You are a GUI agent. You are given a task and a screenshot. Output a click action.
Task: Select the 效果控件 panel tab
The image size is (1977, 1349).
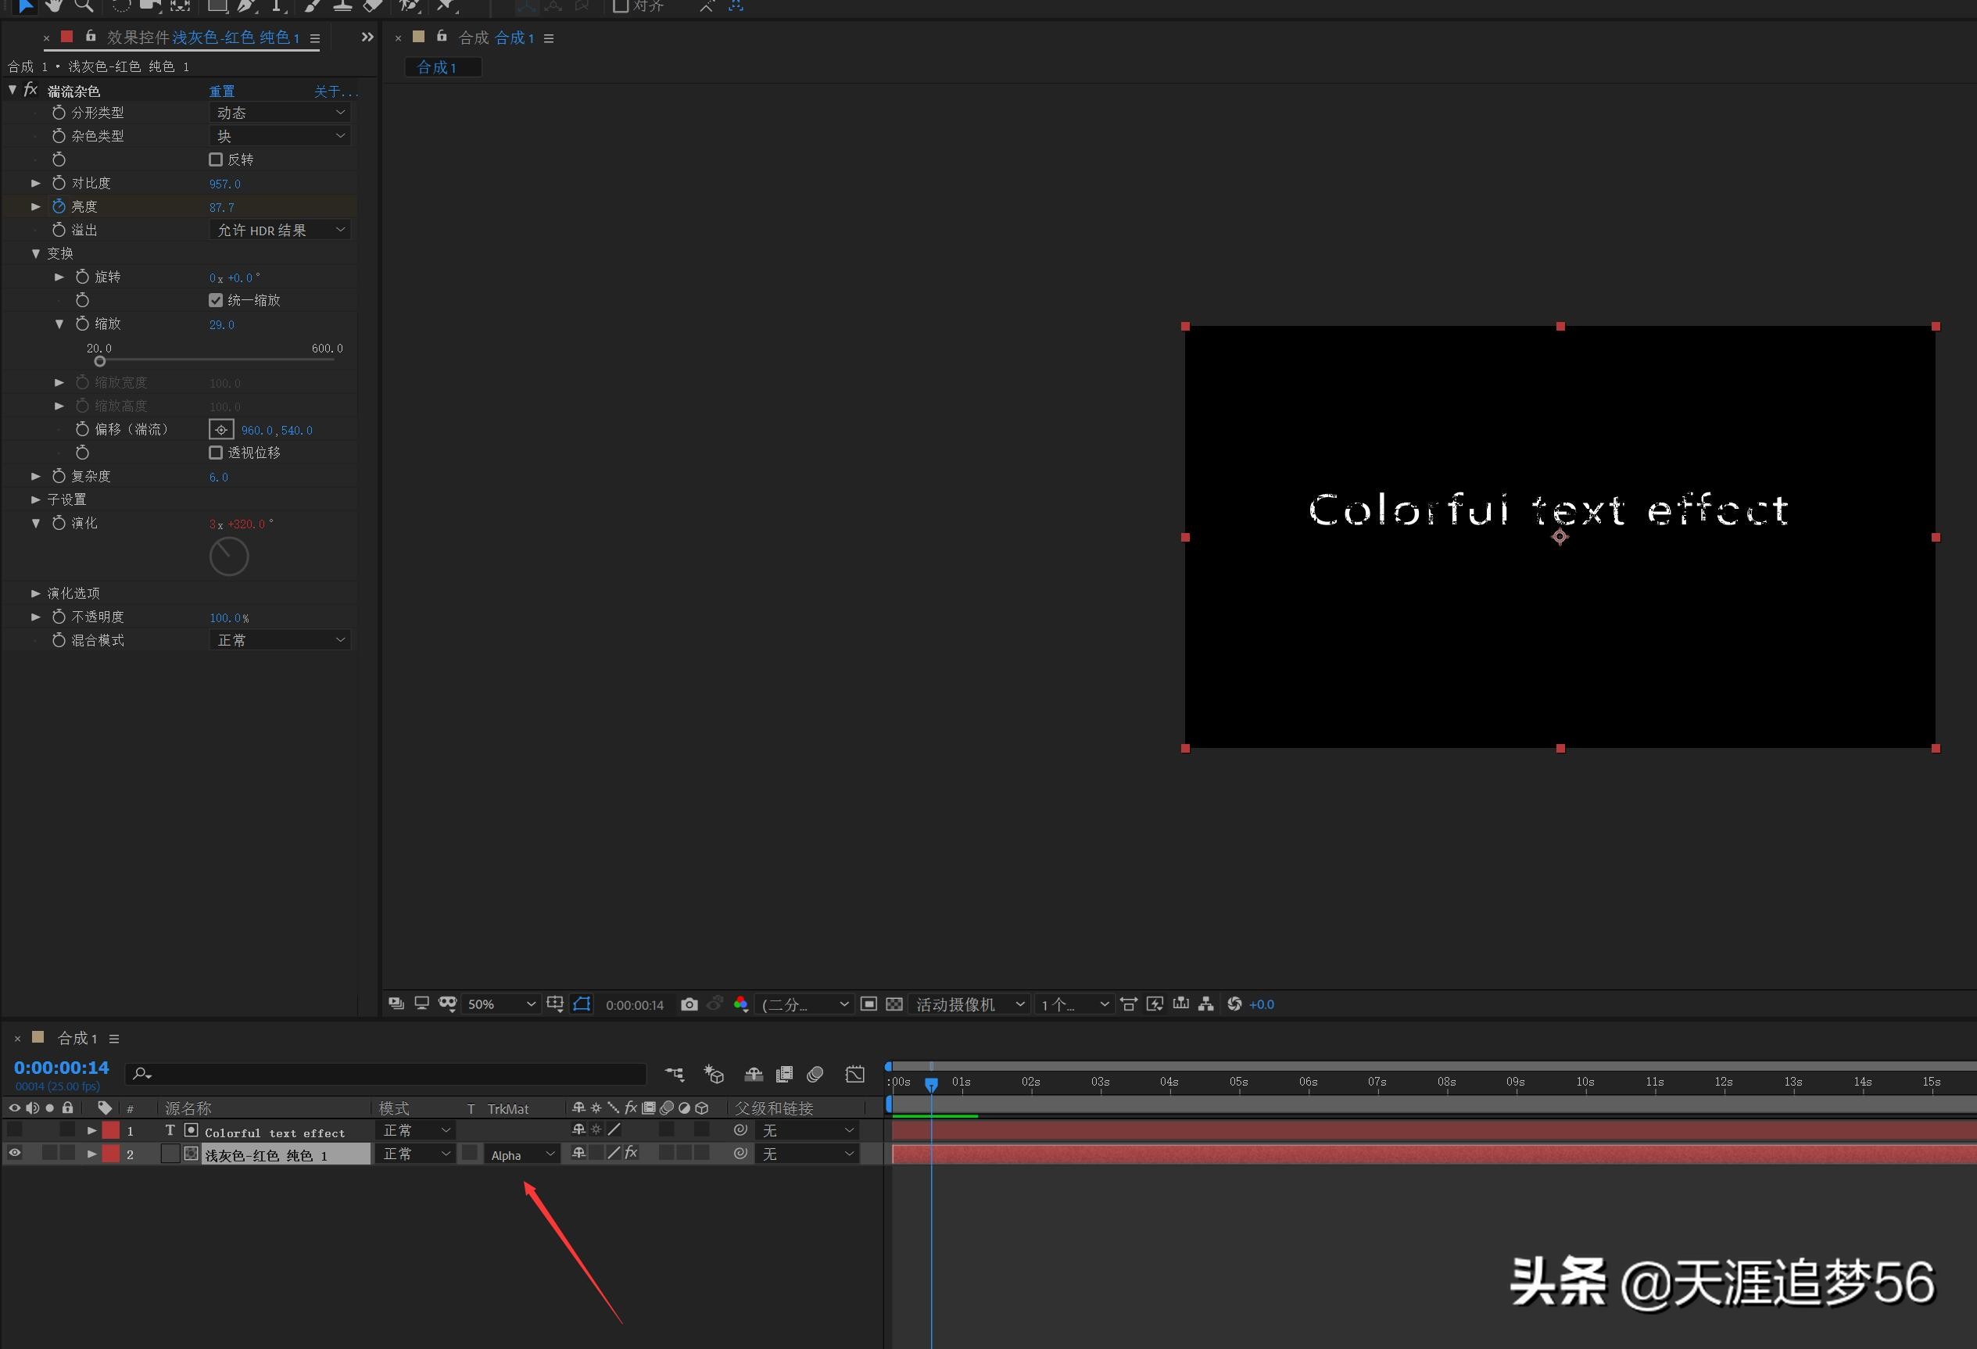pyautogui.click(x=136, y=38)
